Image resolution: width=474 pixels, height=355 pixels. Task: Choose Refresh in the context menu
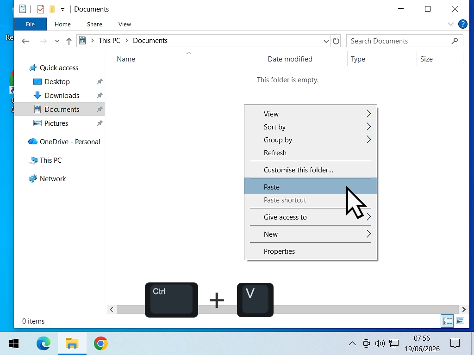coord(311,153)
